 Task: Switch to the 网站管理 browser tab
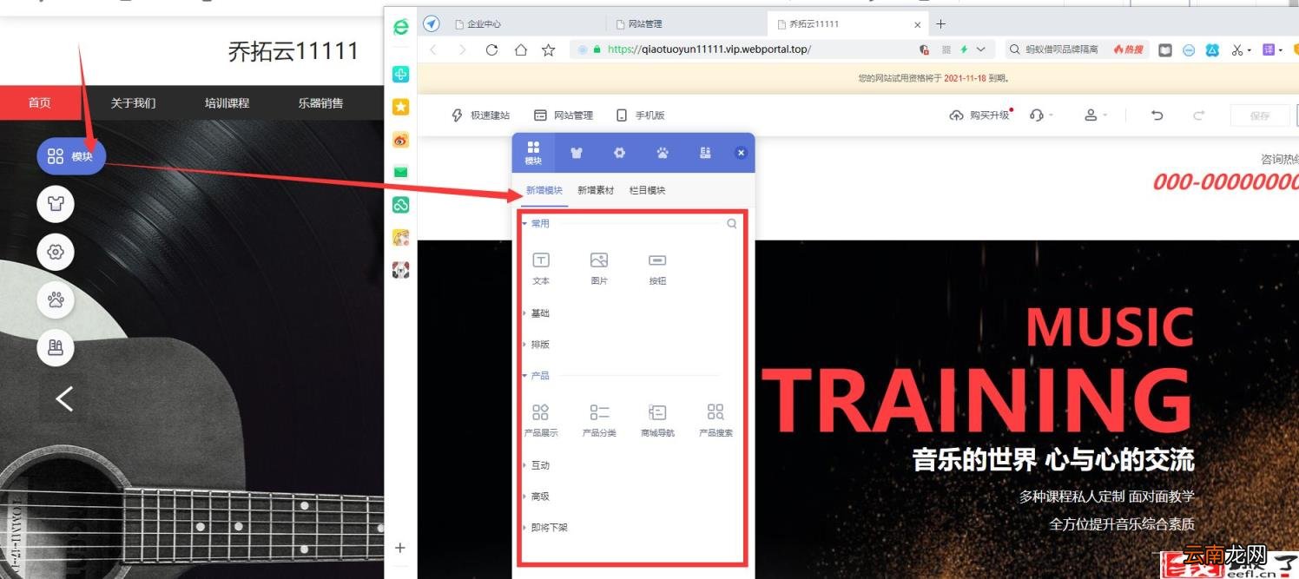coord(685,24)
